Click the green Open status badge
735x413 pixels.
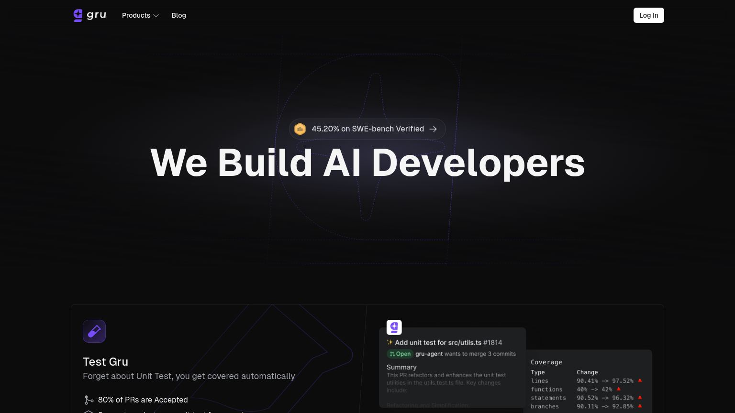coord(400,354)
